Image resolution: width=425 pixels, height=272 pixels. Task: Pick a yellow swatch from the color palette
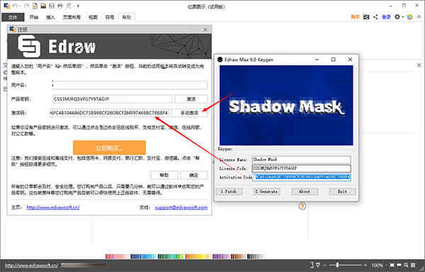point(201,256)
